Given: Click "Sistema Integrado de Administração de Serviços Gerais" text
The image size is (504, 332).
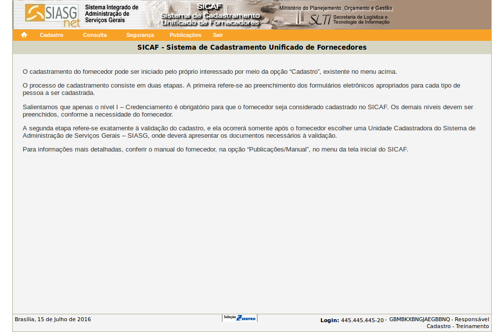Looking at the screenshot, I should [x=112, y=13].
